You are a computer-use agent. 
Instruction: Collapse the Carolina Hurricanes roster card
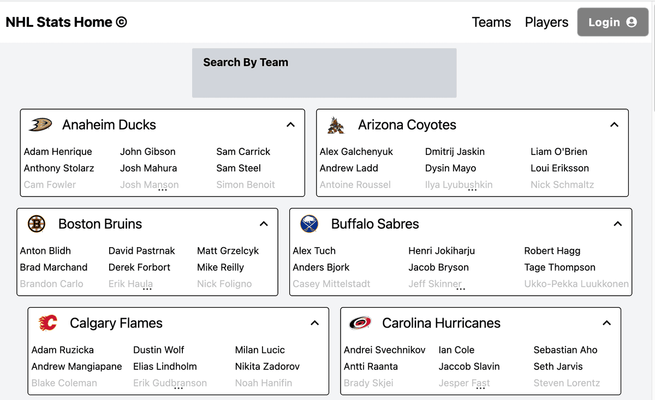click(607, 323)
